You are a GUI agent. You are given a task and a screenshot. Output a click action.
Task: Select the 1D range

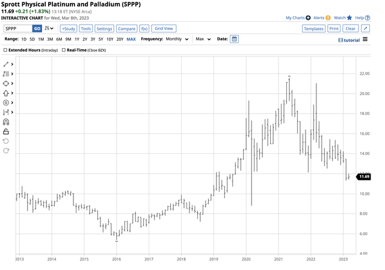(24, 39)
